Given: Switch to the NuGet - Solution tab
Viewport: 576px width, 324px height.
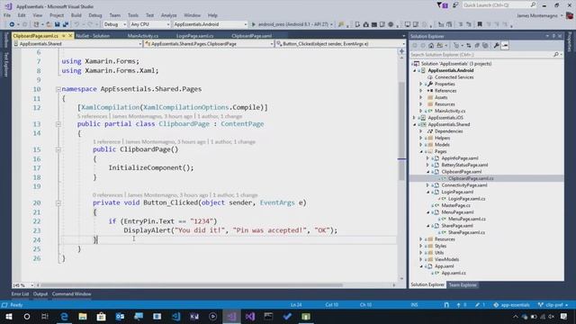Looking at the screenshot, I should pos(93,36).
